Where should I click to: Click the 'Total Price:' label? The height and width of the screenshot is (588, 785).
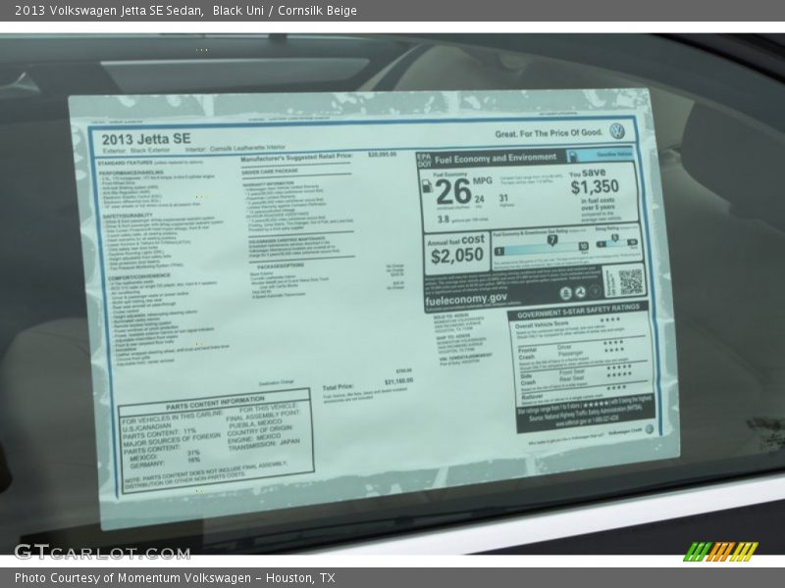(338, 387)
